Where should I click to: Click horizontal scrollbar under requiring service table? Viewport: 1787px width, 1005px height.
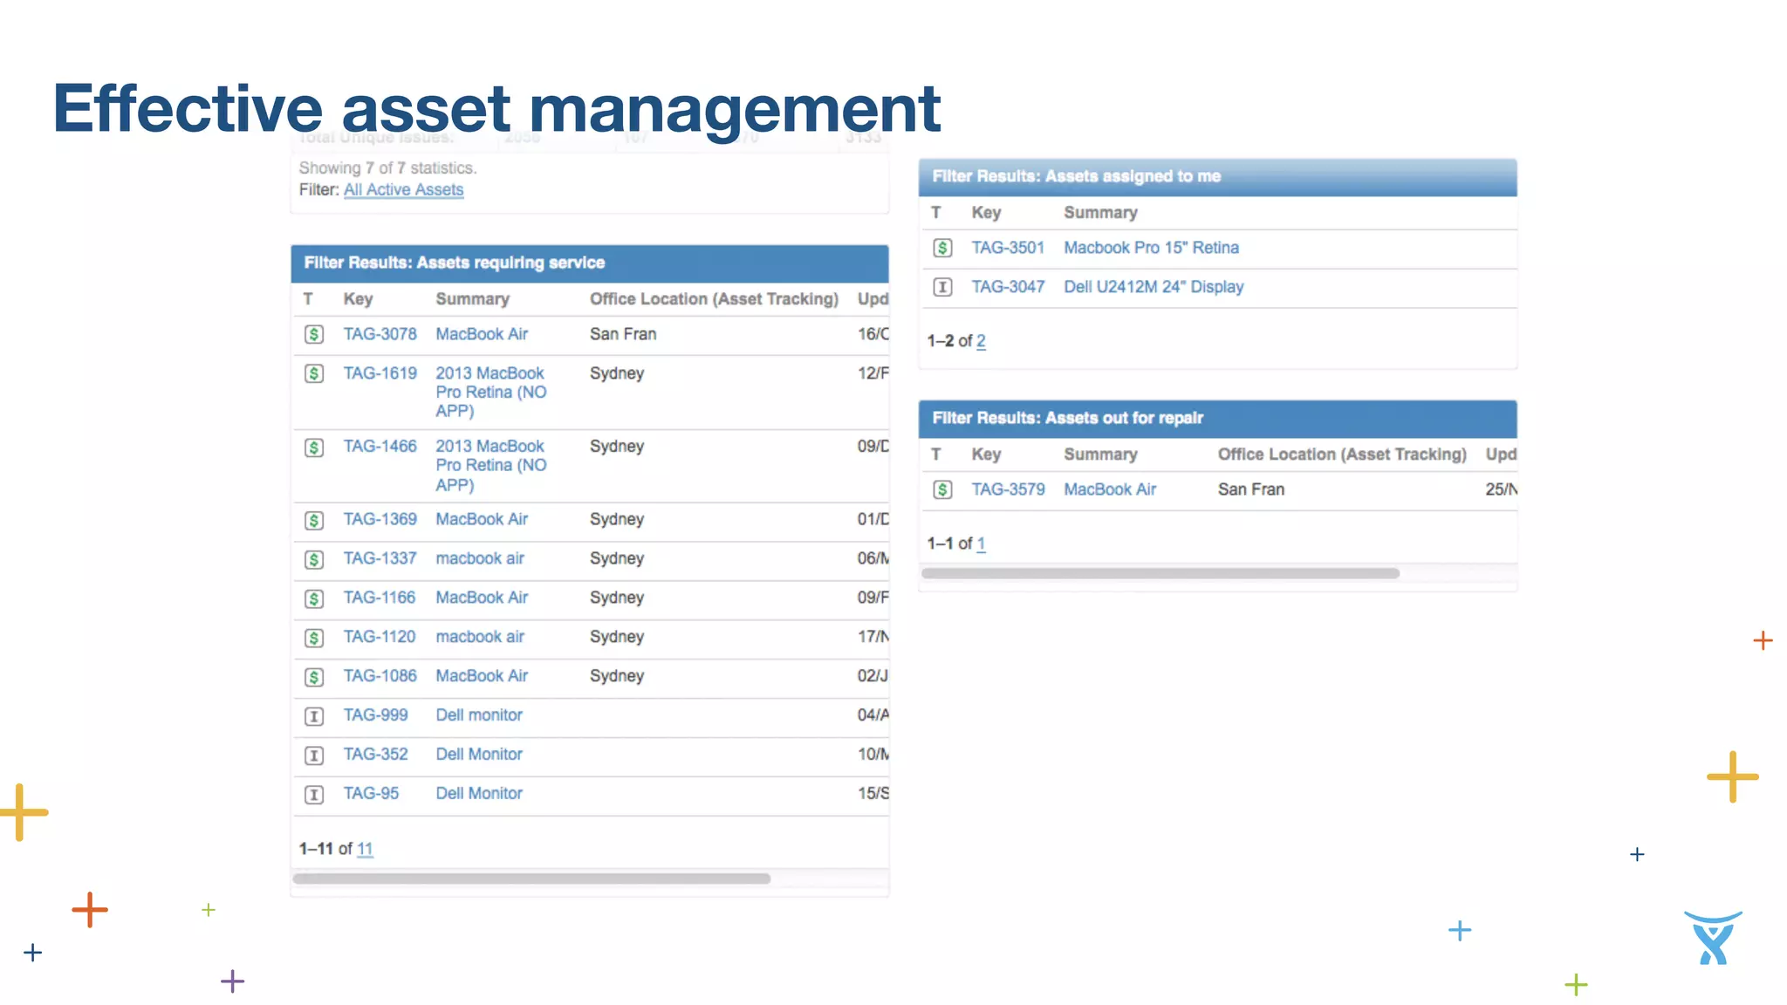pos(531,879)
